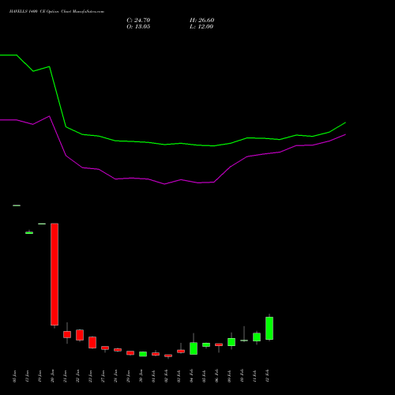Click the 27 Jan date axis label
The height and width of the screenshot is (395, 395).
click(103, 376)
